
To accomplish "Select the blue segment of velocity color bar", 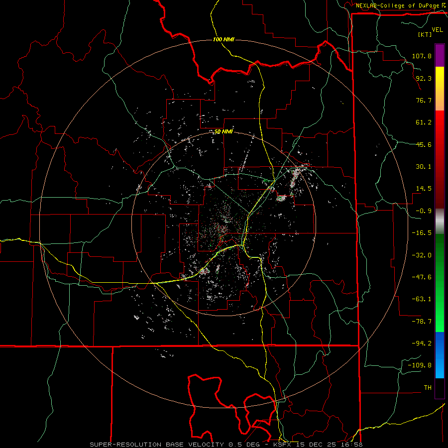I will [440, 355].
